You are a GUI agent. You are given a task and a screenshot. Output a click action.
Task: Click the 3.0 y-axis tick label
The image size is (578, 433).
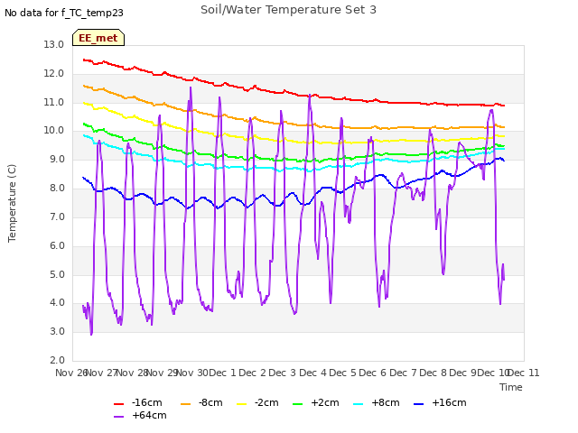(x=57, y=331)
